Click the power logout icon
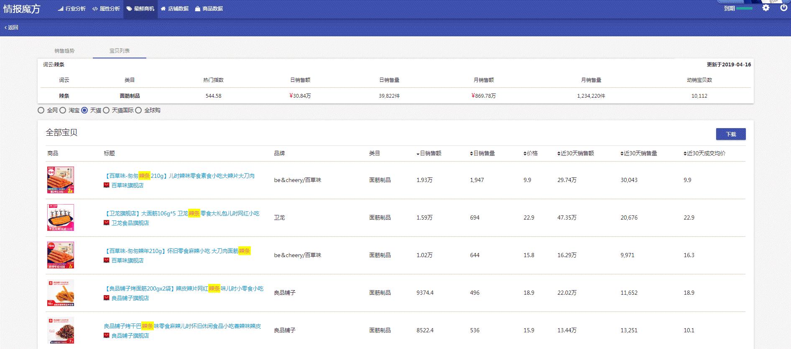The height and width of the screenshot is (349, 791). [x=783, y=8]
